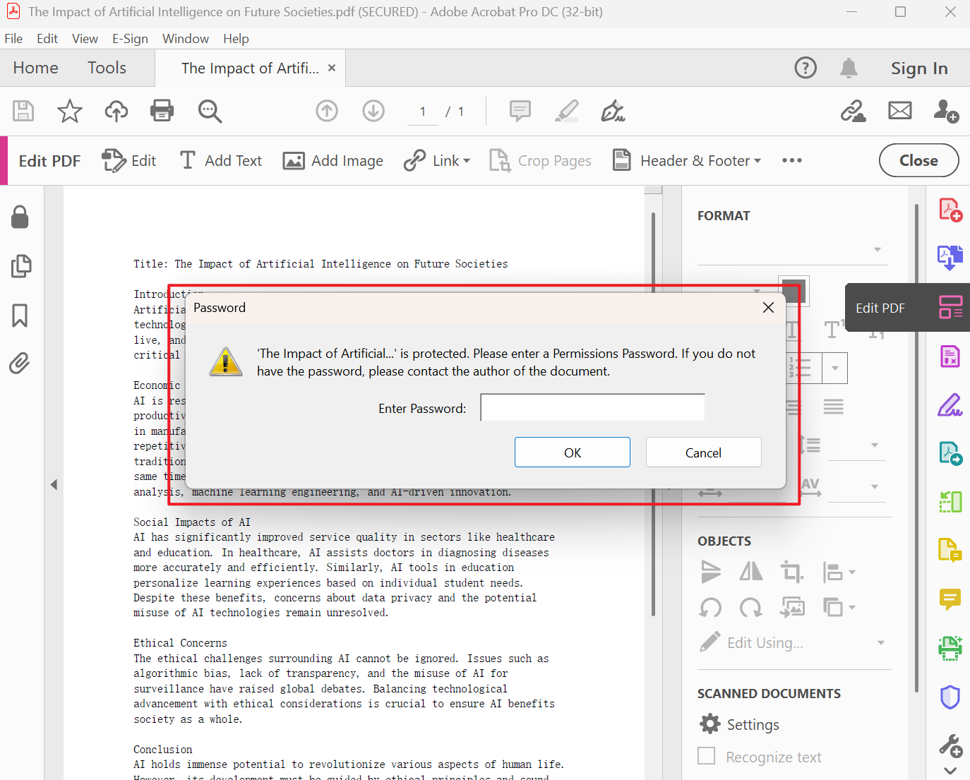Open Comment tool in right rail
970x780 pixels.
pos(950,599)
